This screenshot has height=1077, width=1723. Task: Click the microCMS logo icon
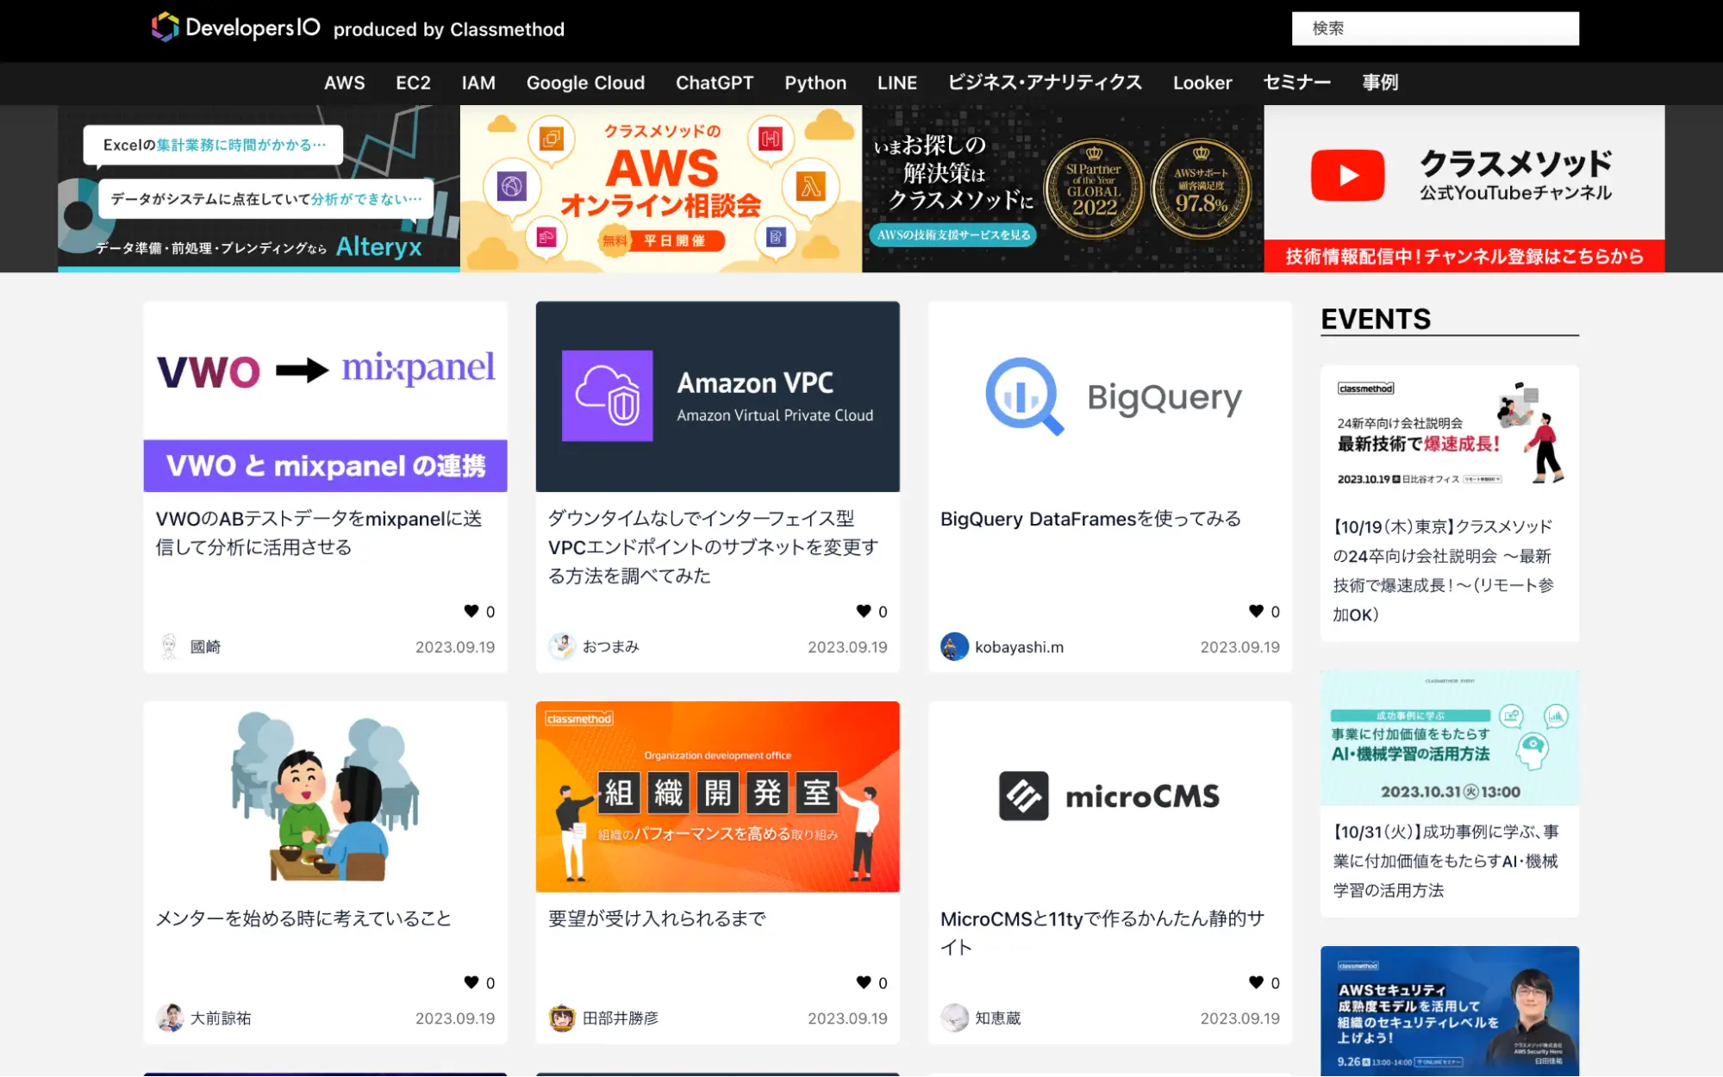(x=1024, y=795)
